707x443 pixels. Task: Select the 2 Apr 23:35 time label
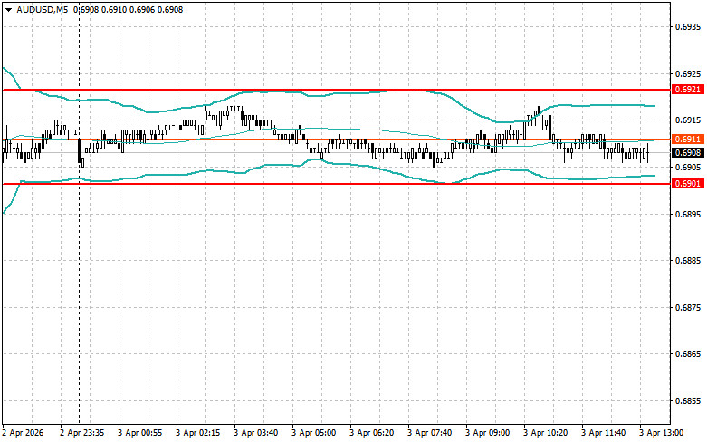click(82, 433)
